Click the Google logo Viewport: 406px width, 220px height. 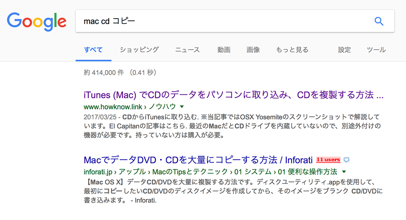pos(36,21)
